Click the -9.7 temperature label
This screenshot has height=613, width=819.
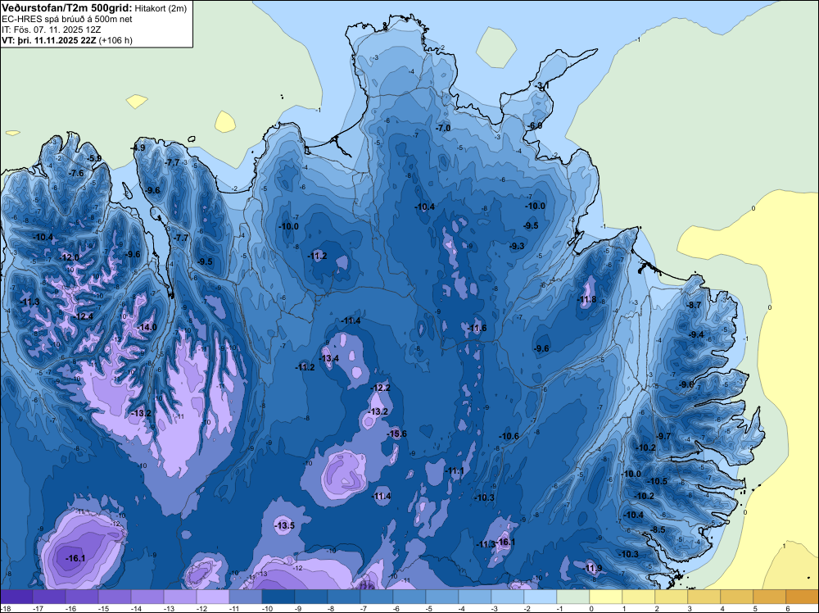tap(663, 436)
